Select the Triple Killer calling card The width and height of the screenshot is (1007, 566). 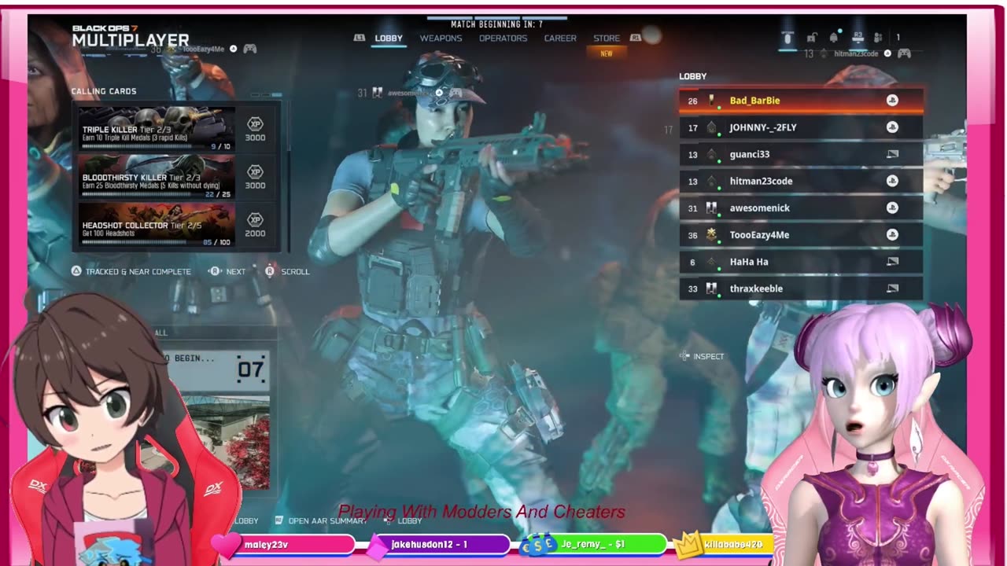(x=156, y=128)
